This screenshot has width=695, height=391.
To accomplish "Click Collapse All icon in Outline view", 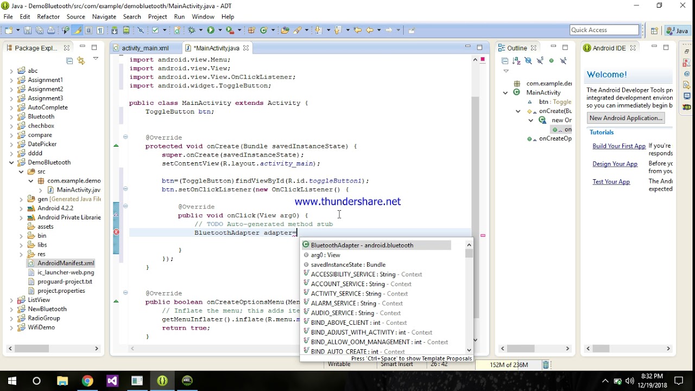I will [x=504, y=61].
